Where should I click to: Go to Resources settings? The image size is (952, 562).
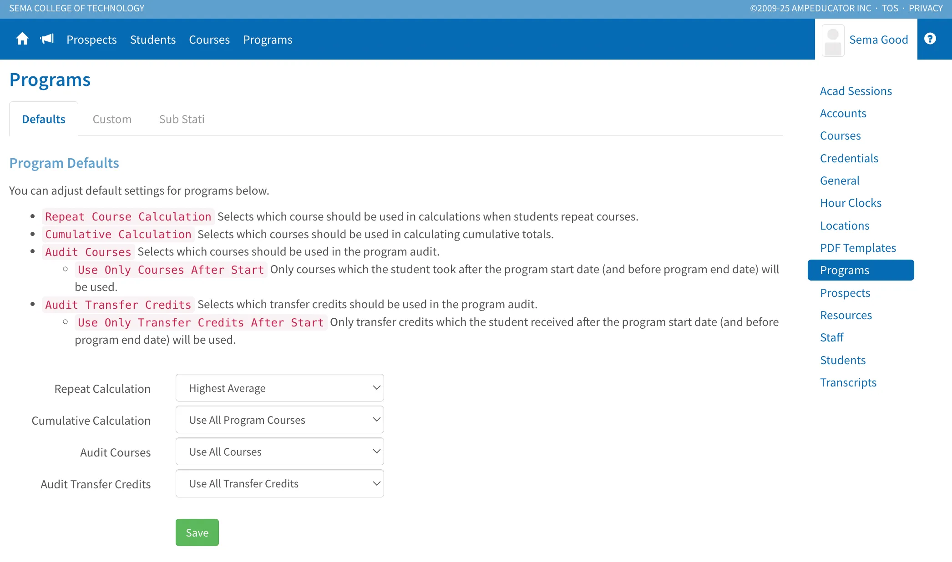[846, 315]
